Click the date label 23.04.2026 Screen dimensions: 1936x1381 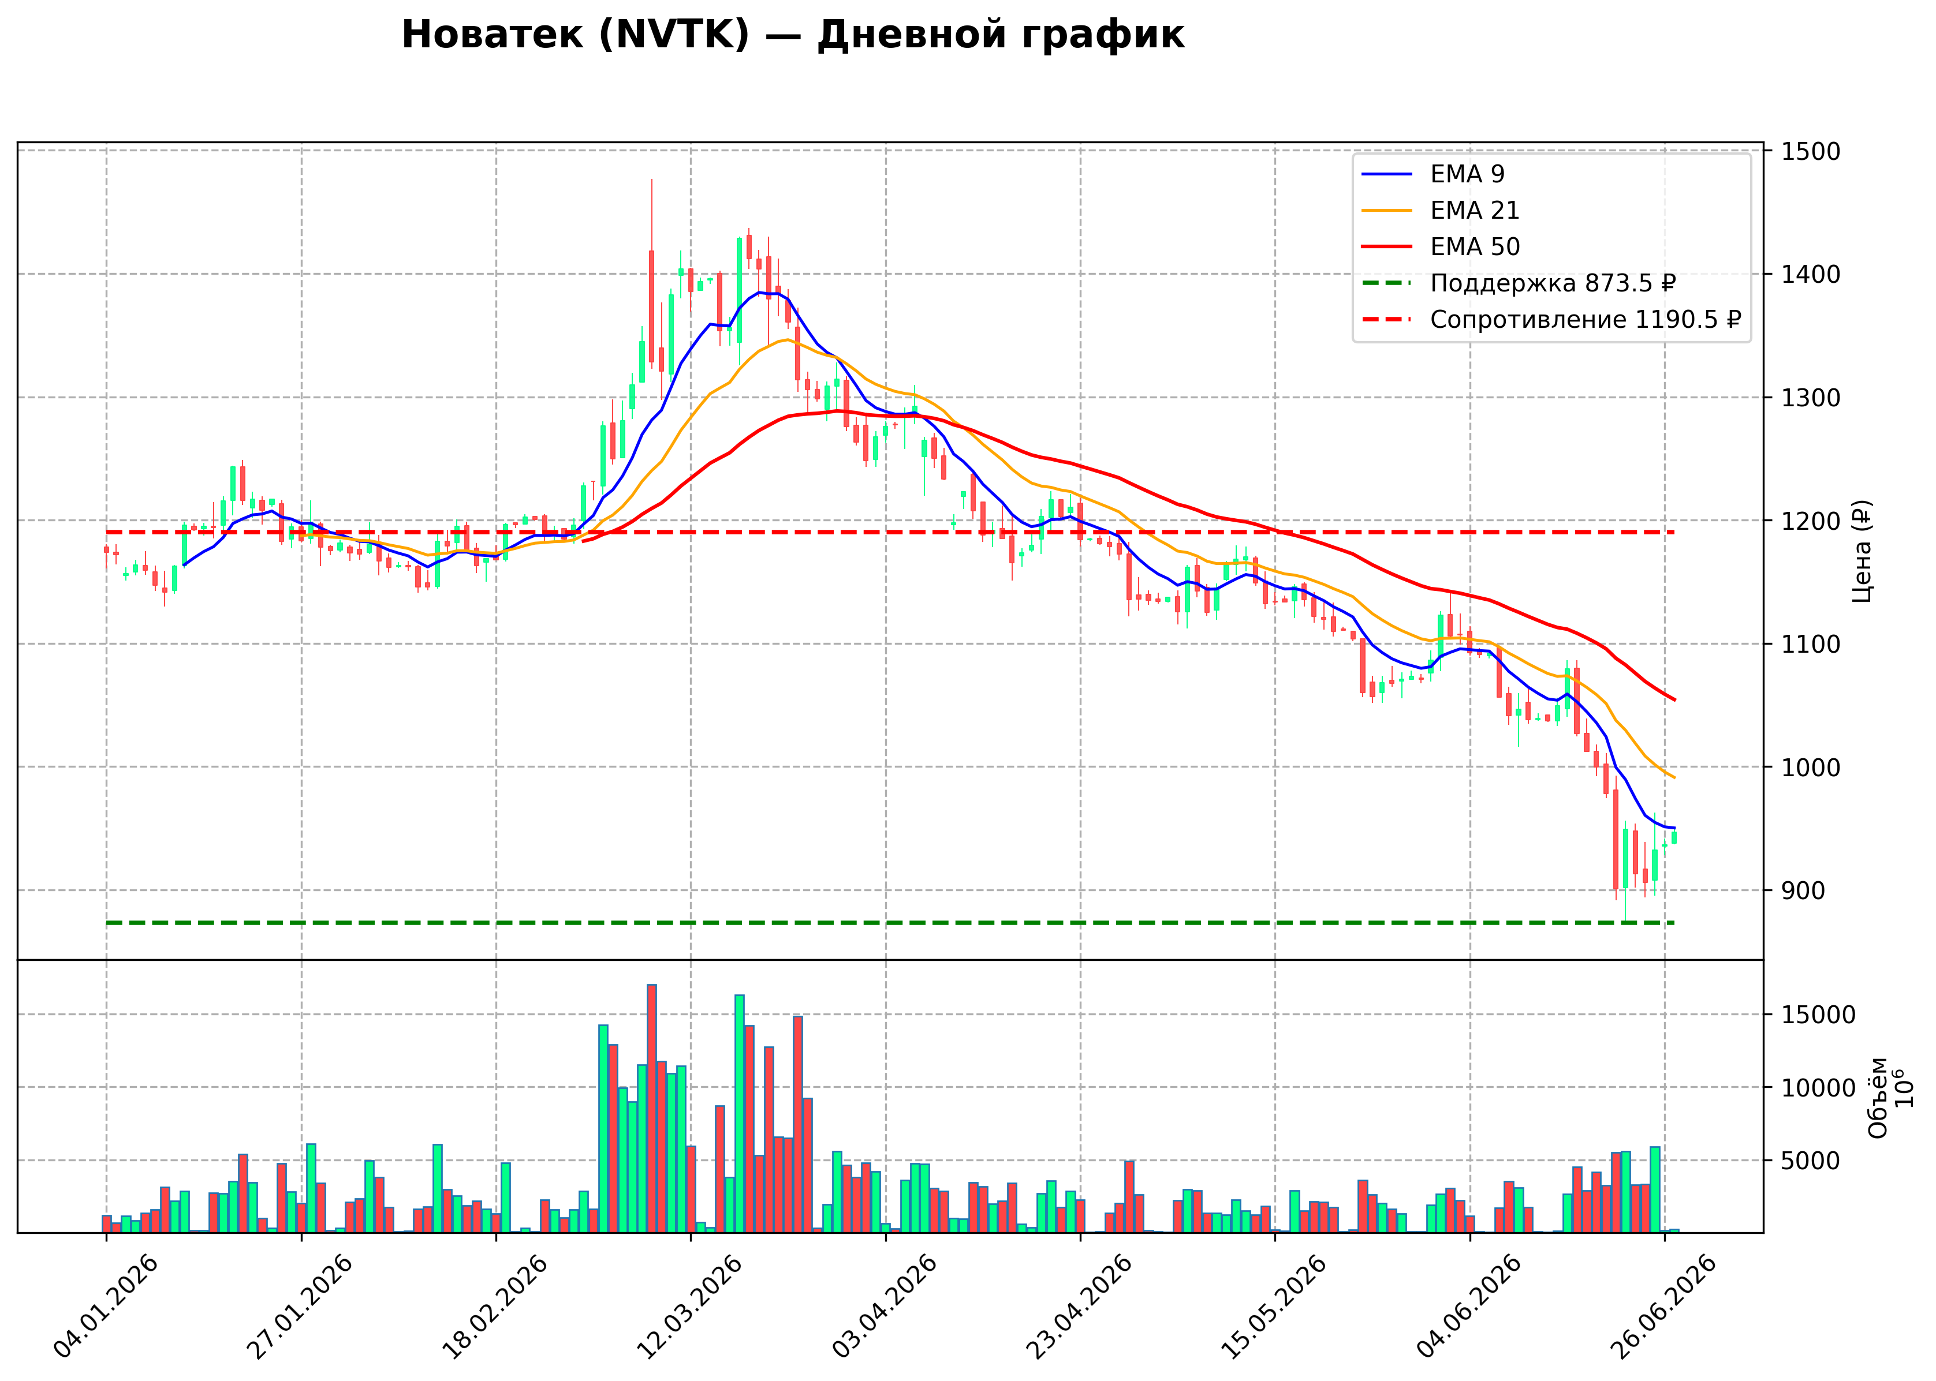[x=1079, y=1306]
